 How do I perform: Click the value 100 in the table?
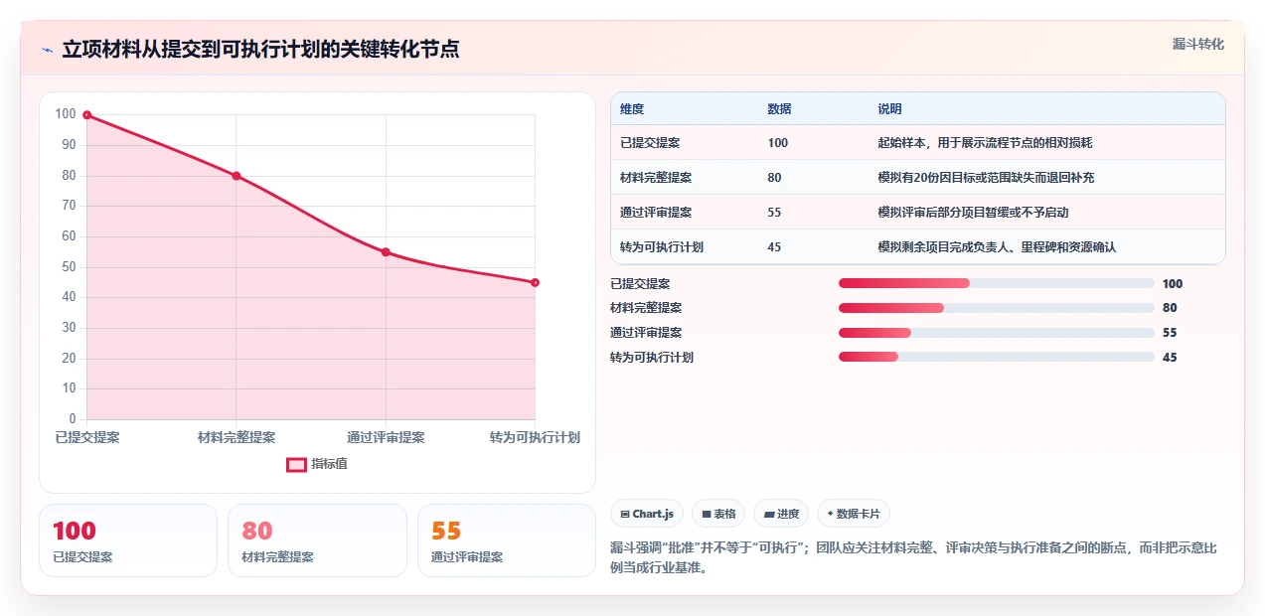click(x=778, y=143)
